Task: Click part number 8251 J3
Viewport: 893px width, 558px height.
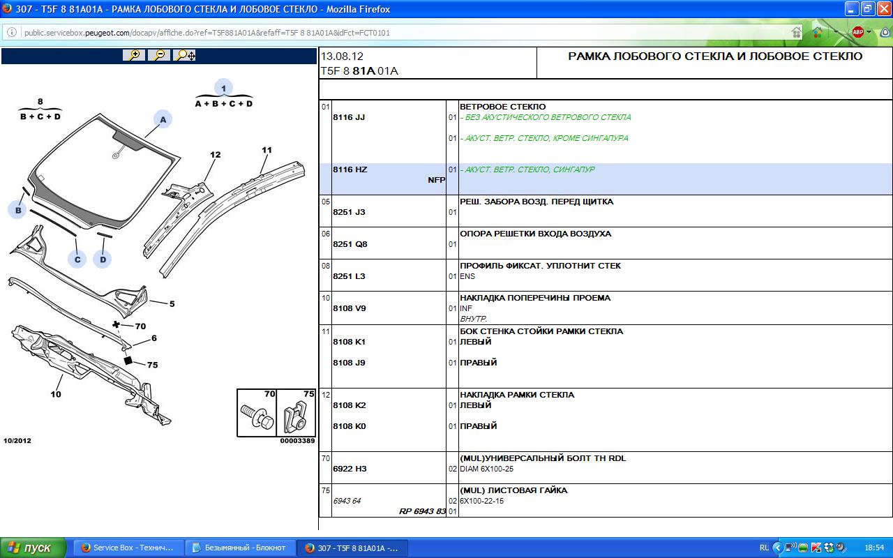Action: (349, 212)
